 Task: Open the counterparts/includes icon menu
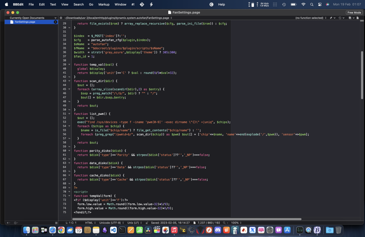coord(351,18)
